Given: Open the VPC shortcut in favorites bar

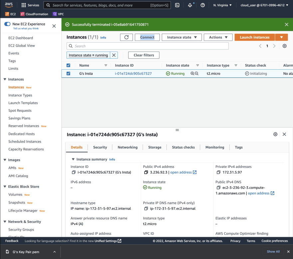Looking at the screenshot, I should (x=58, y=14).
